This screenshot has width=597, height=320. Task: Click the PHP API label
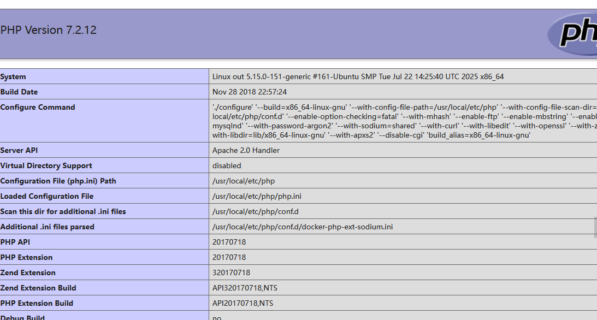pyautogui.click(x=15, y=242)
